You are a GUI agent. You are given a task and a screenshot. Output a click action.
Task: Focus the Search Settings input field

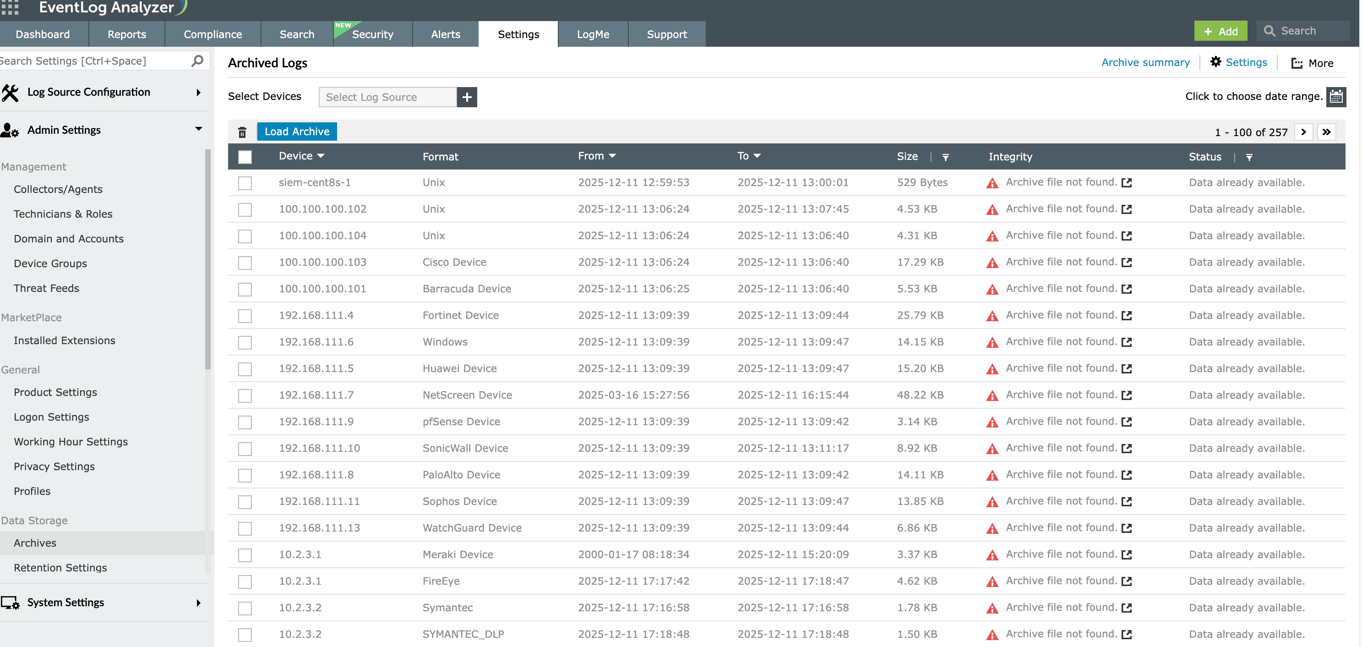click(x=95, y=61)
